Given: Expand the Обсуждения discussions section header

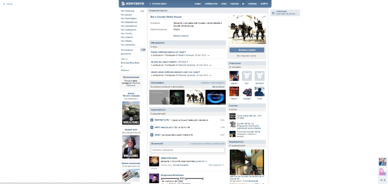Looking at the screenshot, I should [x=158, y=43].
